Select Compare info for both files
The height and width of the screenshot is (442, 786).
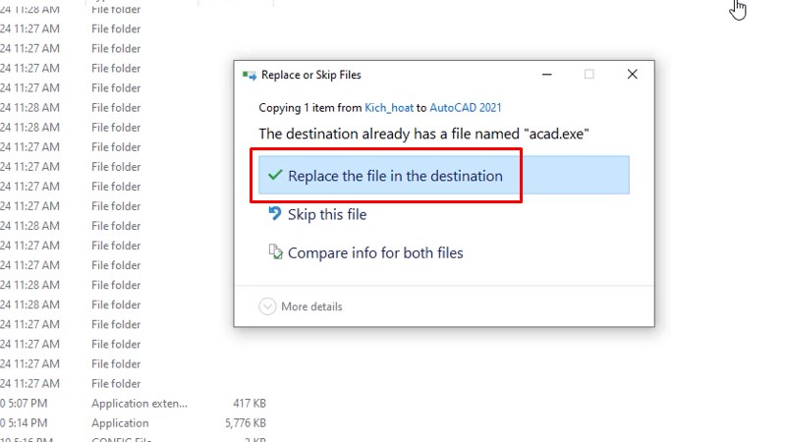coord(375,253)
